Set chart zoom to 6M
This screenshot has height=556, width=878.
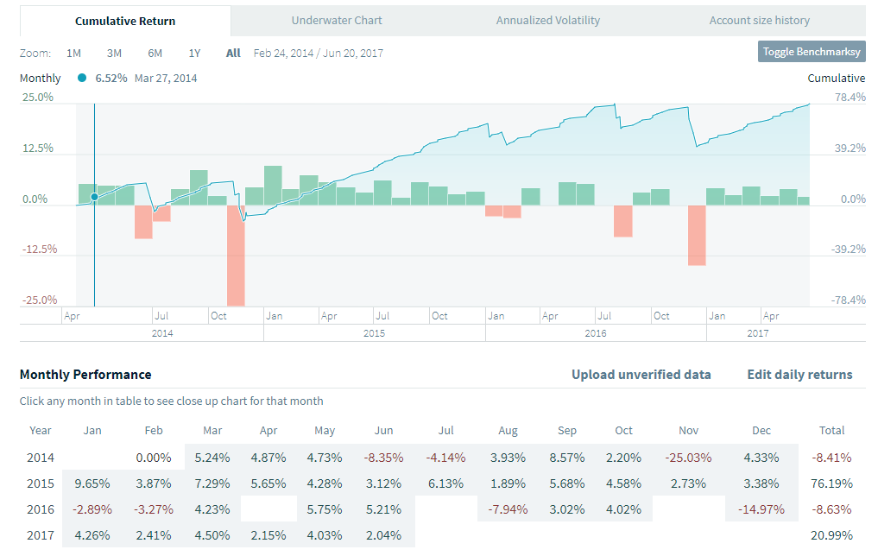pos(155,53)
